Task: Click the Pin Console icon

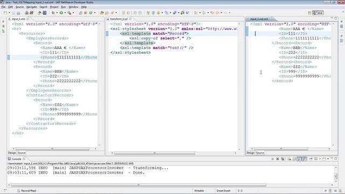Action: tap(310, 159)
